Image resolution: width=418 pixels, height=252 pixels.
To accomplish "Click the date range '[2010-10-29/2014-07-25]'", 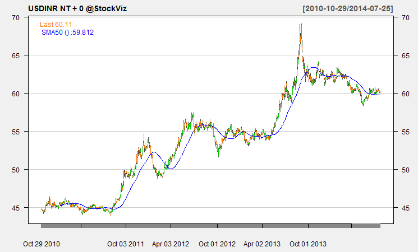I will click(x=348, y=8).
